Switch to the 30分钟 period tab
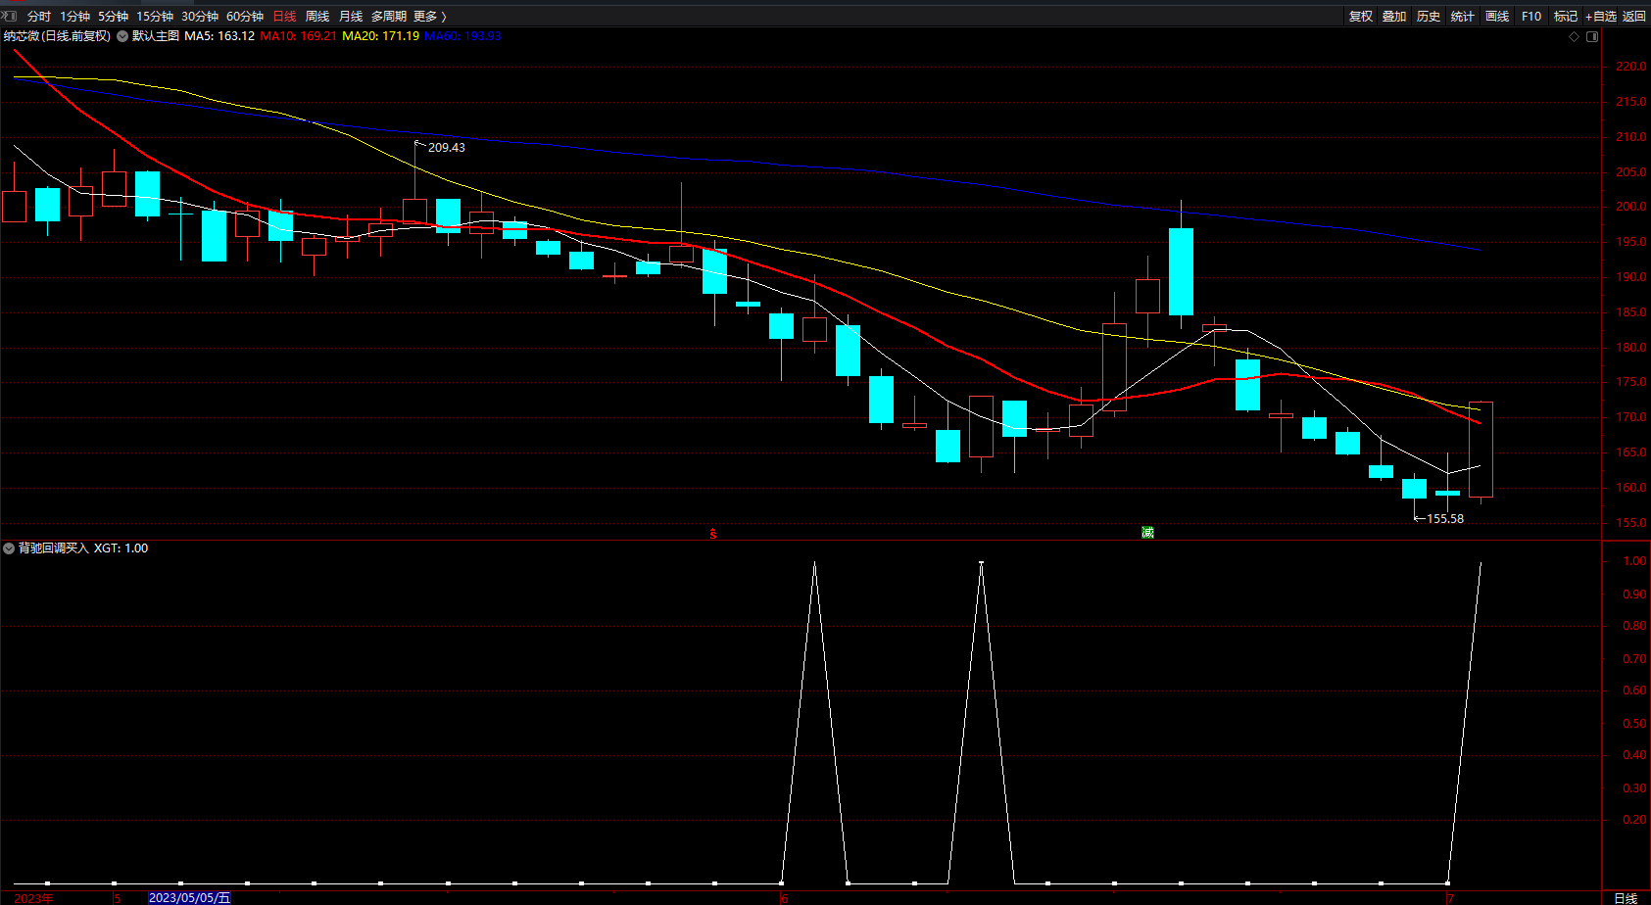Screen dimensions: 1651x905 tap(200, 17)
